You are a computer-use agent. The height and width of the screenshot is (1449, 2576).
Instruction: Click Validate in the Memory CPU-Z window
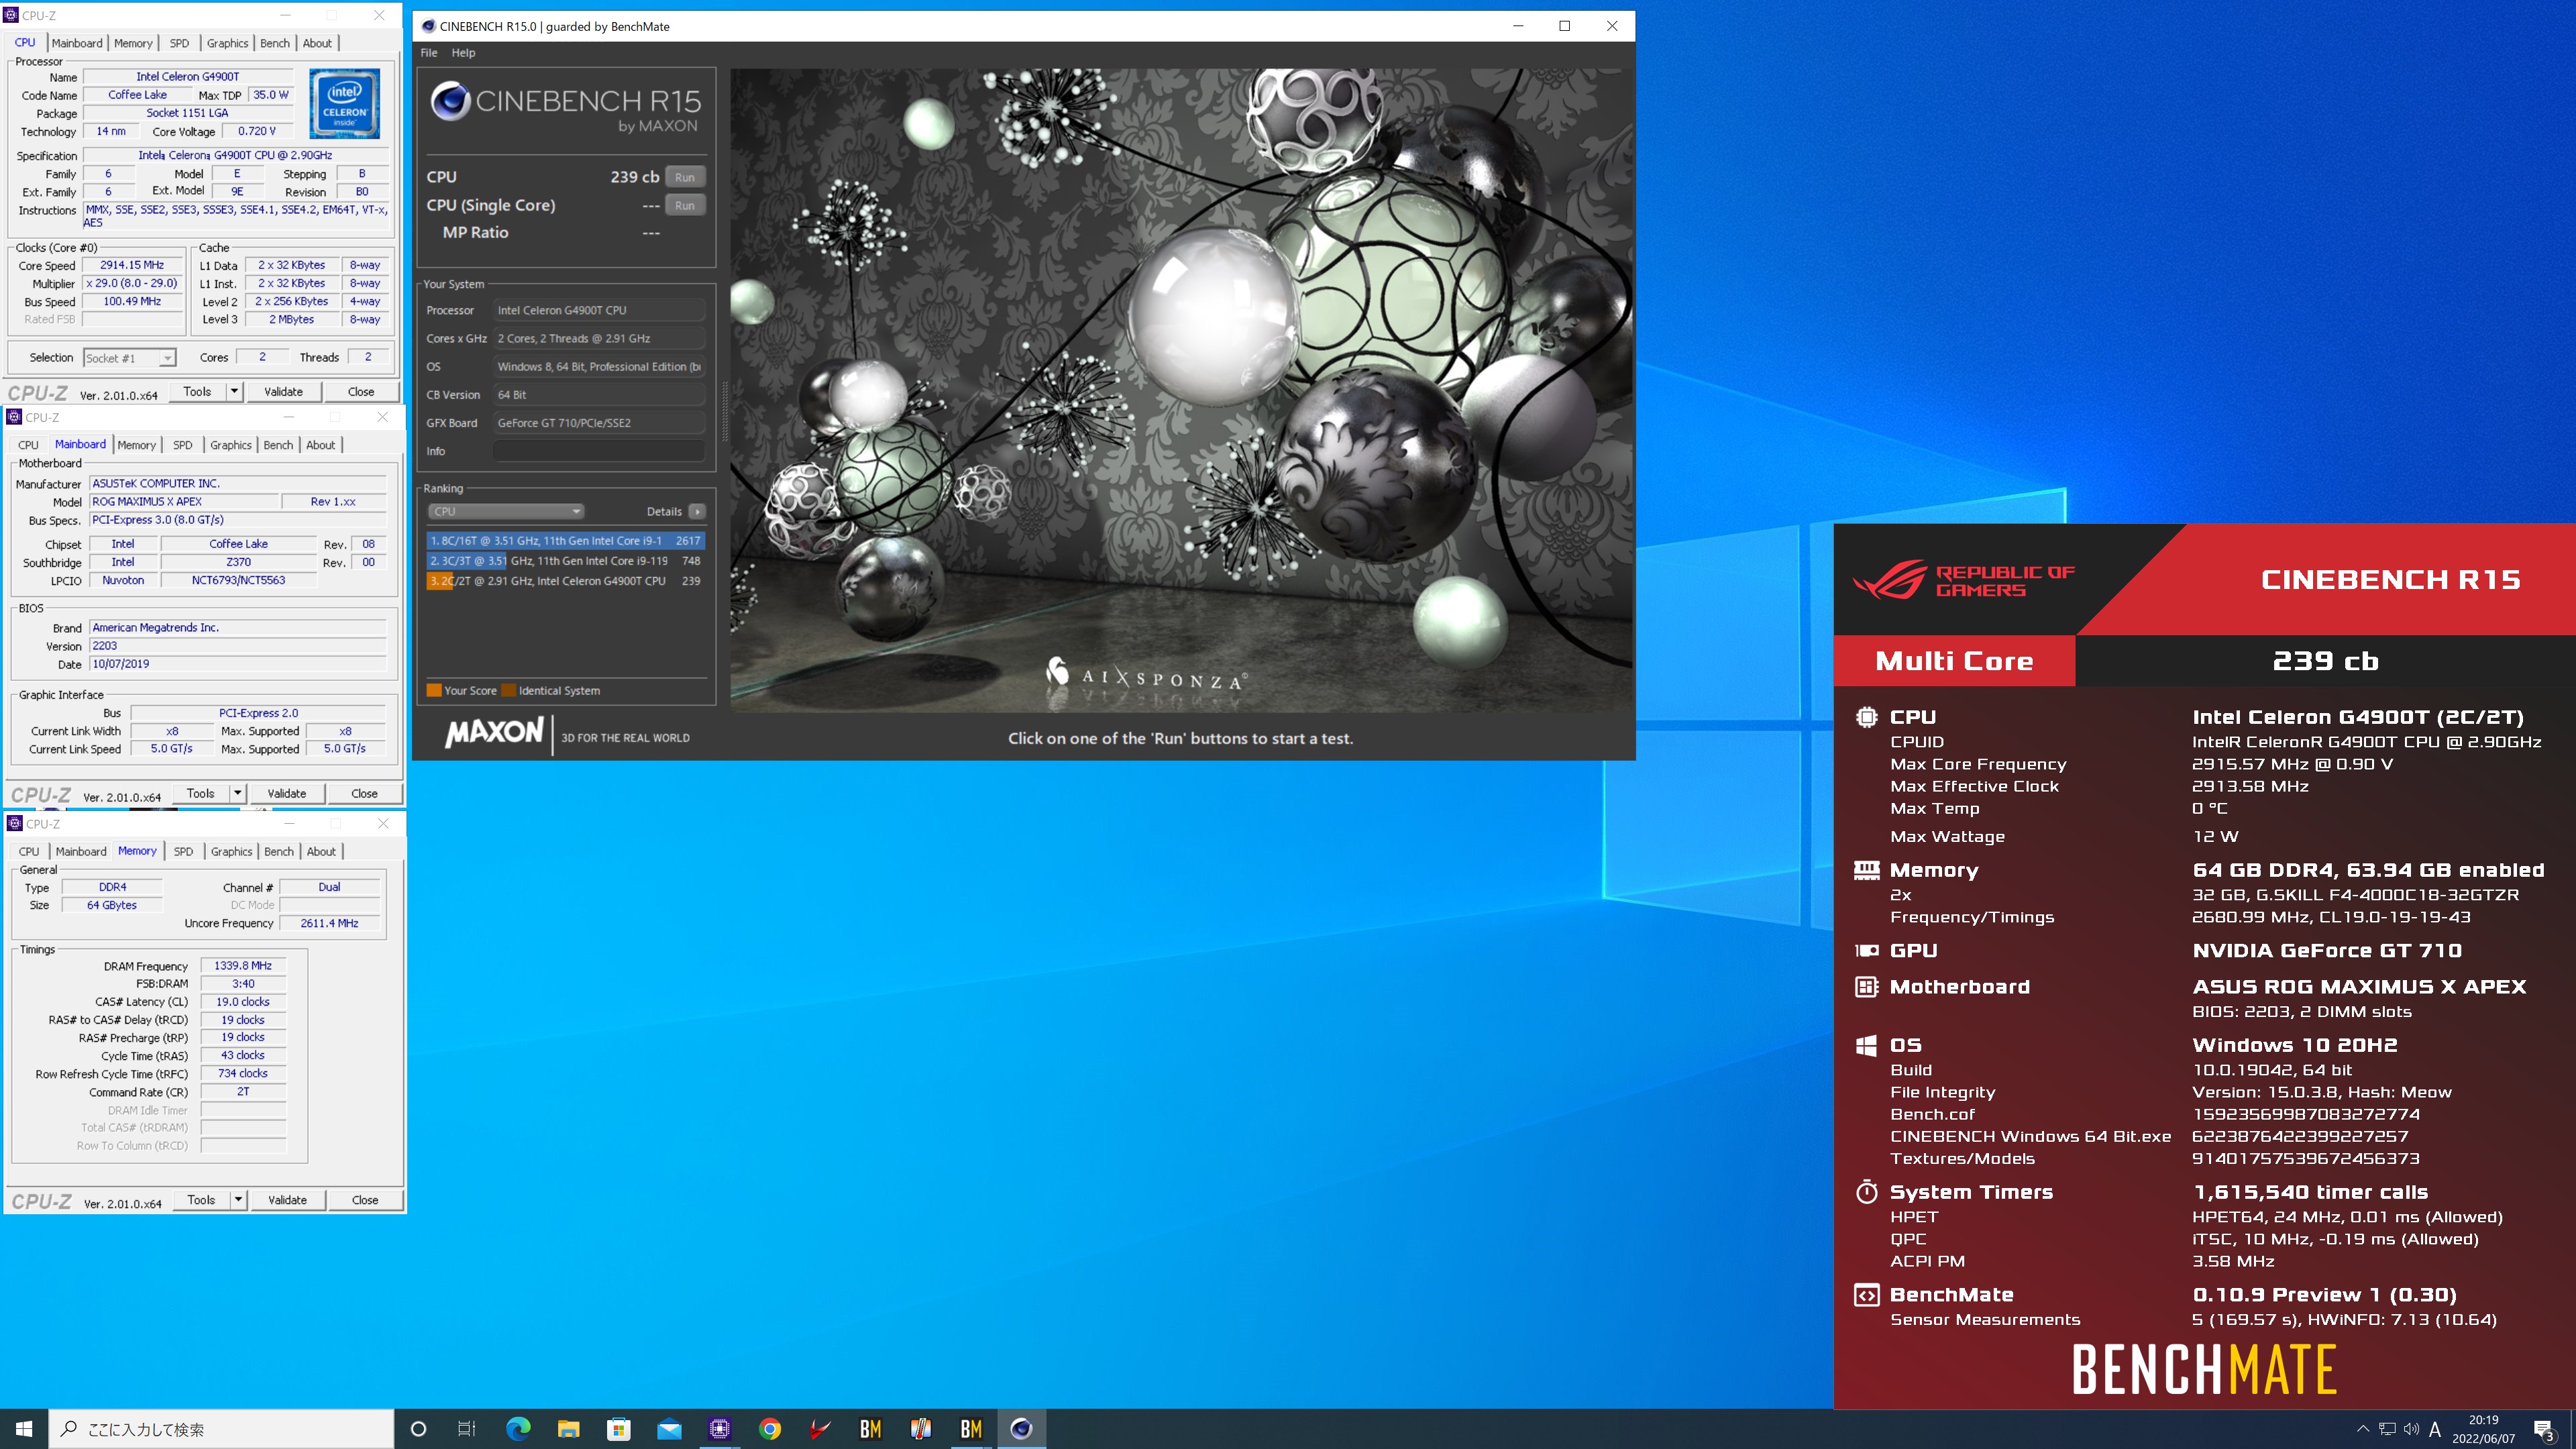click(288, 1199)
